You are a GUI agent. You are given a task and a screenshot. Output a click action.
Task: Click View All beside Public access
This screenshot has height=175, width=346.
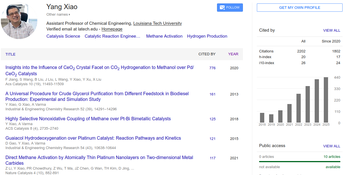tap(331, 146)
